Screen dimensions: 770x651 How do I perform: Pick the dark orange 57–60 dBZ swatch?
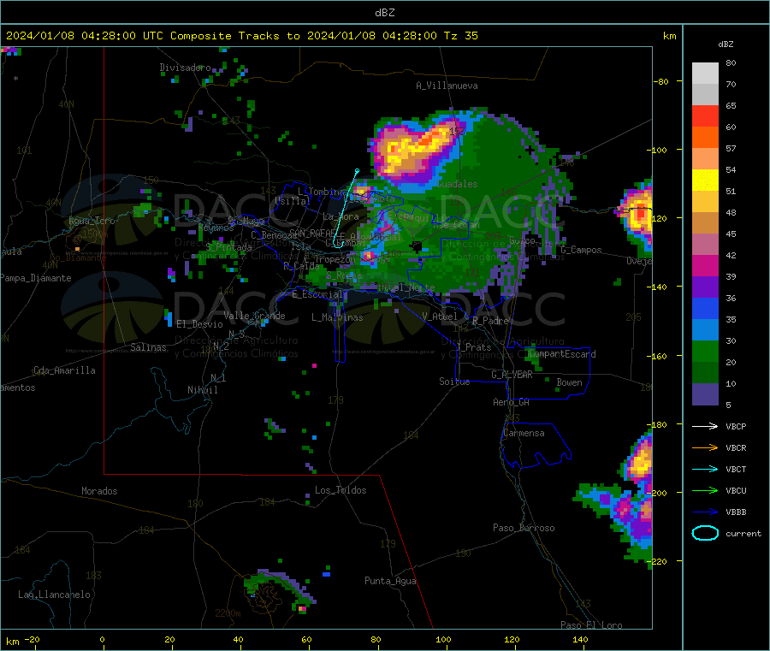[705, 138]
